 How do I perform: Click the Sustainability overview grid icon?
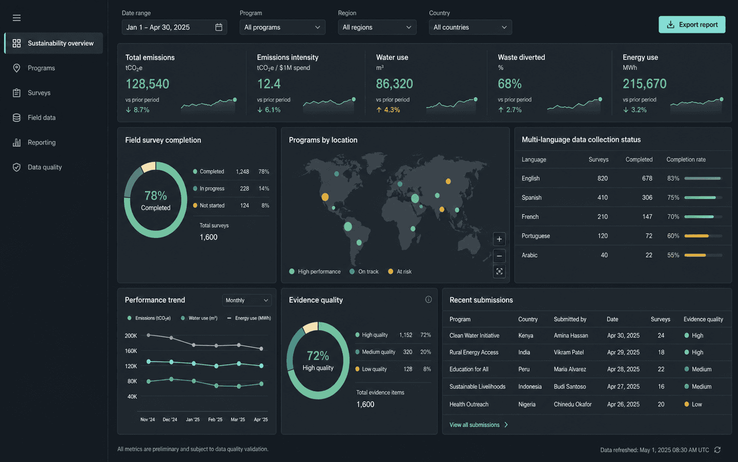coord(16,43)
